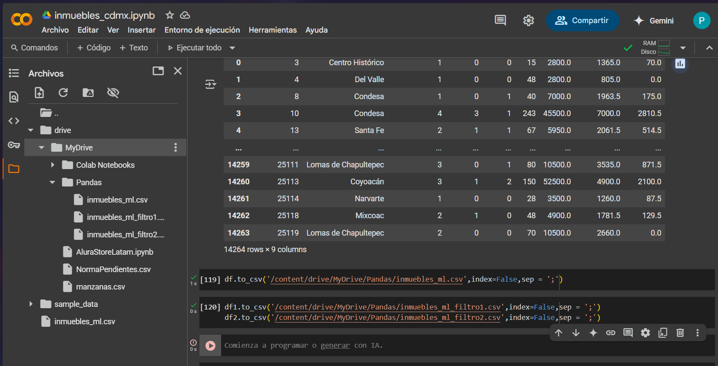Click the chart suggestion icon on table
The image size is (718, 366).
680,64
